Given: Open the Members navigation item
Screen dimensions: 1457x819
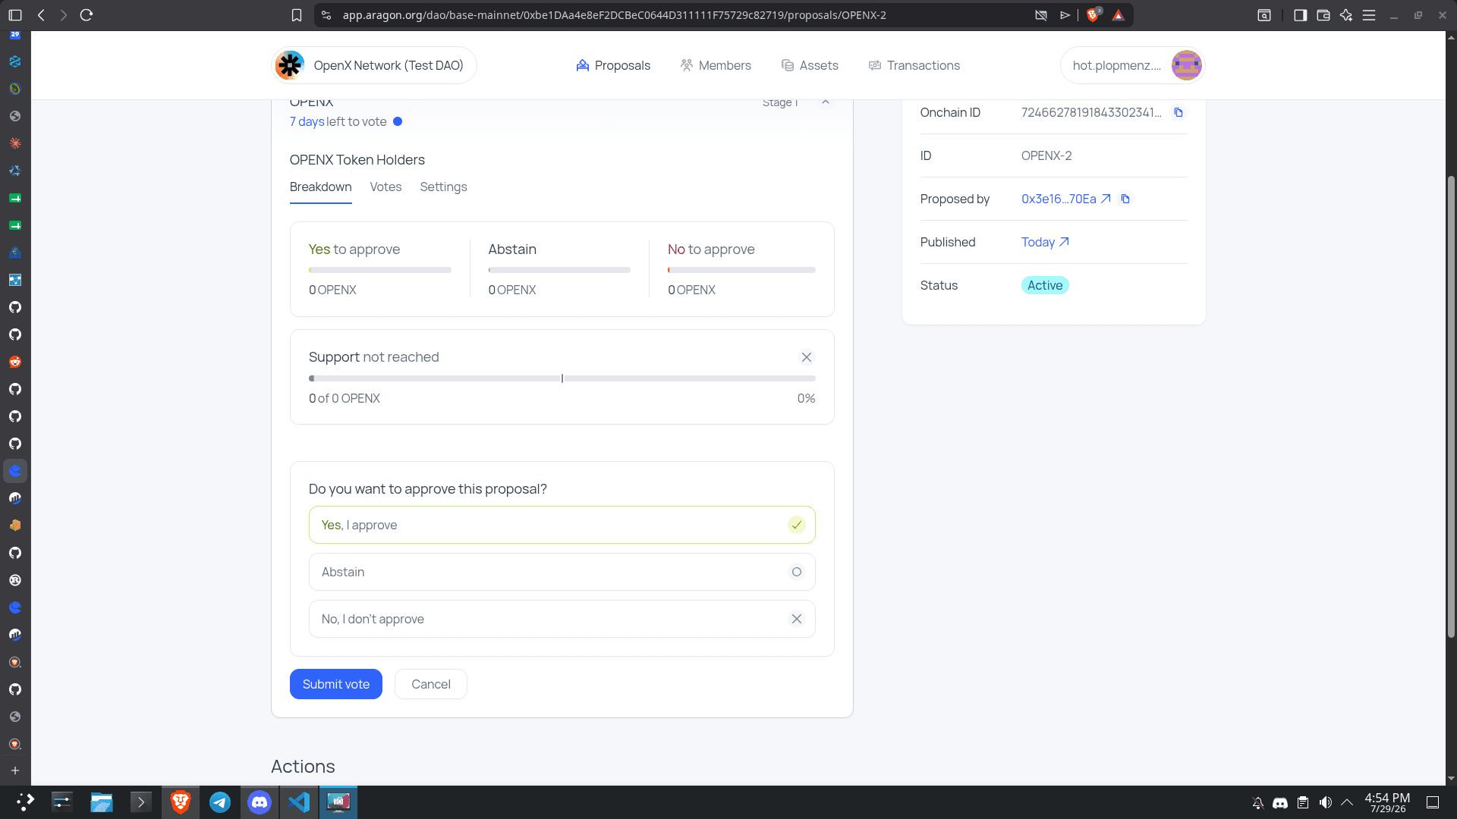Looking at the screenshot, I should 716,65.
